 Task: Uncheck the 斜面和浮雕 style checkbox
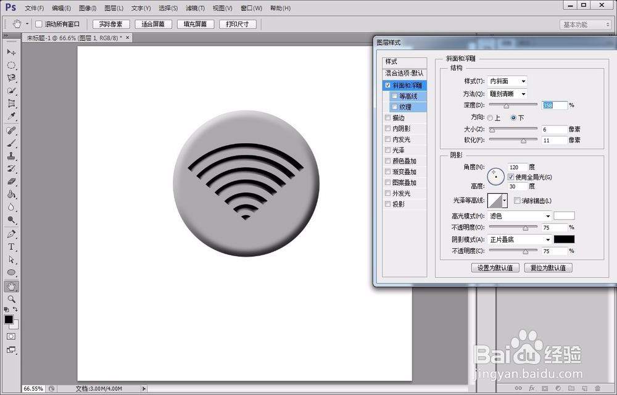388,85
